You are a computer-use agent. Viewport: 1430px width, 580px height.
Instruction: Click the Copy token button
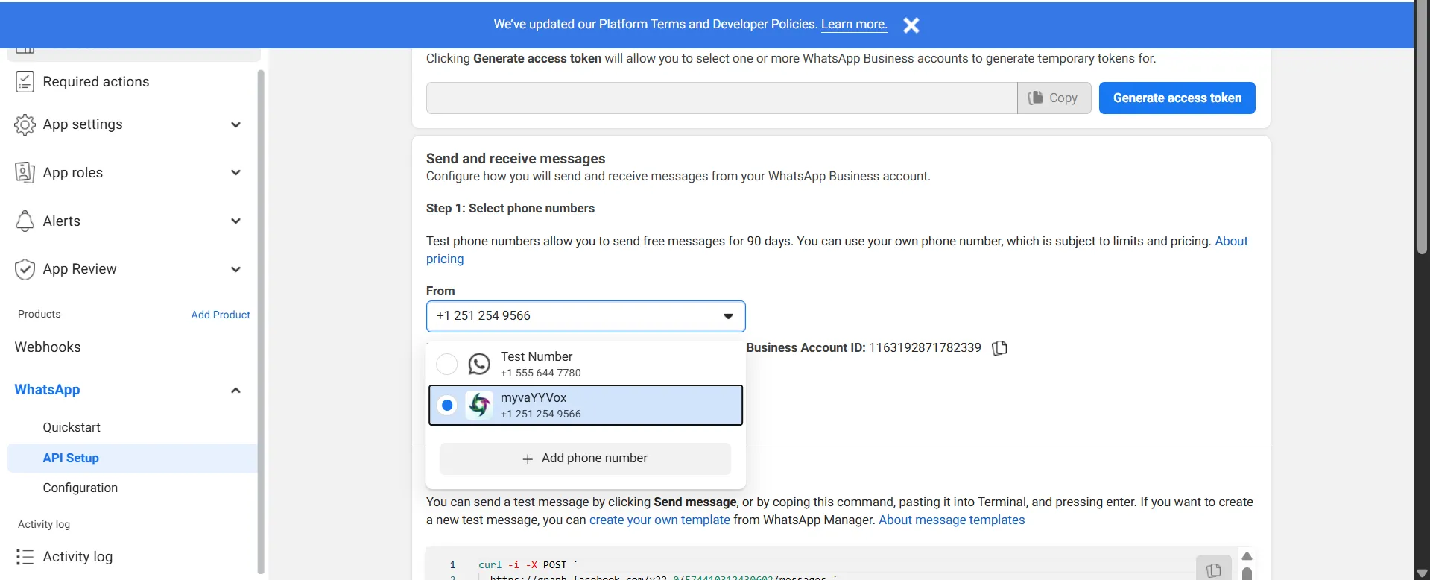click(x=1054, y=98)
